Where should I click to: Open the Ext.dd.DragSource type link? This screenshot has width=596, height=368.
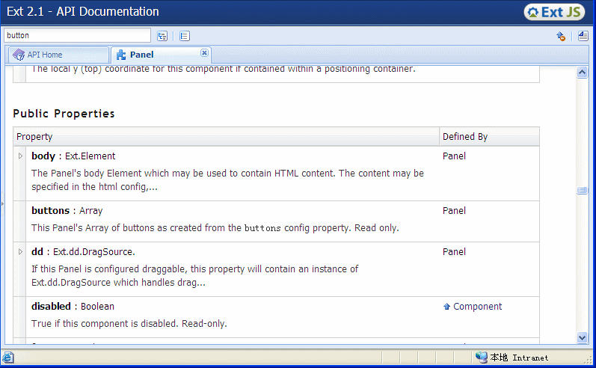(x=94, y=252)
